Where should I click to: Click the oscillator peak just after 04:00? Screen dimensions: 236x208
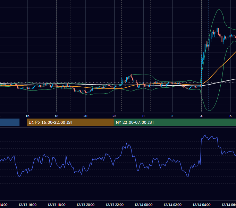coord(205,135)
